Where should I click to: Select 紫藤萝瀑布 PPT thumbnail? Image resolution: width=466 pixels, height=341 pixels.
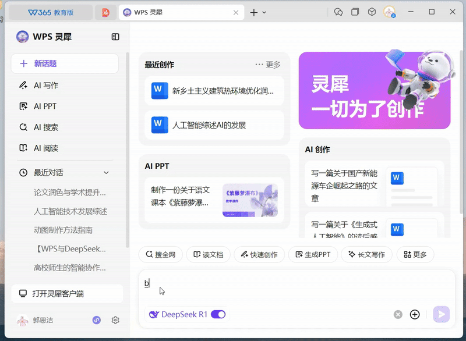250,200
